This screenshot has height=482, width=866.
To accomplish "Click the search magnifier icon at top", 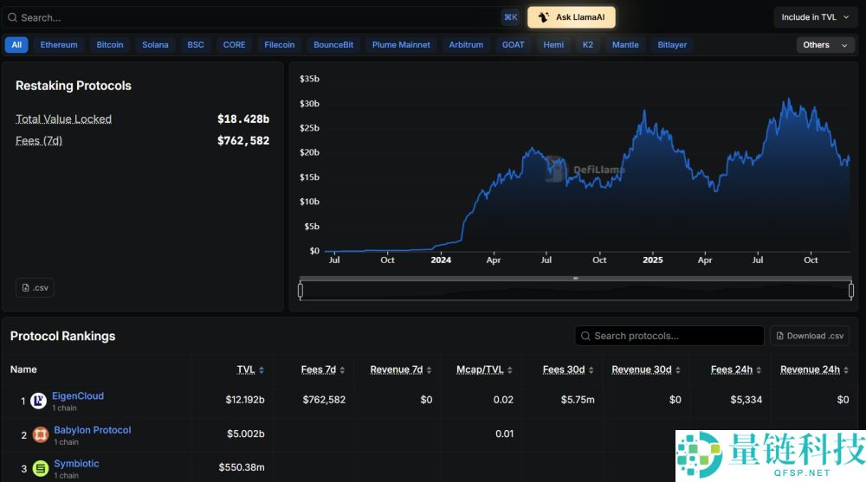I will point(11,17).
